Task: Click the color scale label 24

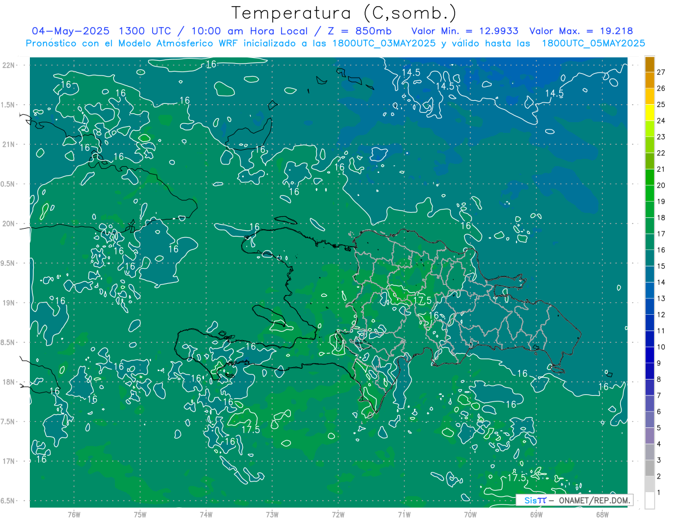Action: coord(662,121)
